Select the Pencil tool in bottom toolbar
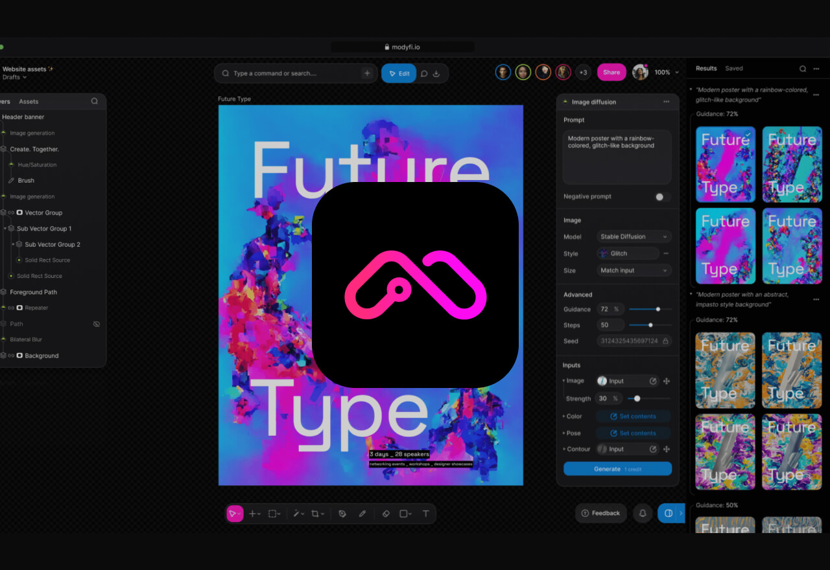Screen dimensions: 830x570 (x=362, y=514)
